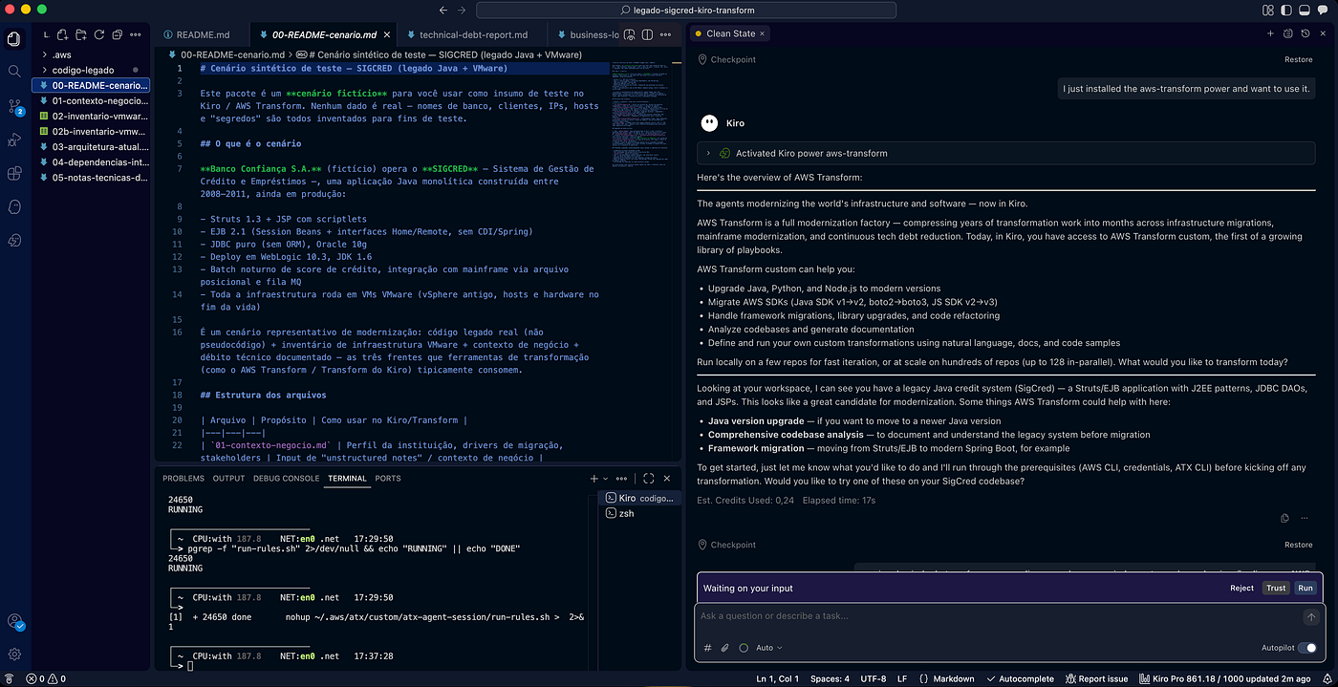
Task: Open the Extensions view in activity bar
Action: [x=14, y=173]
